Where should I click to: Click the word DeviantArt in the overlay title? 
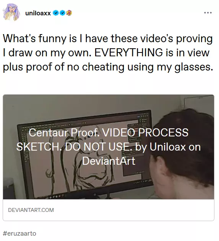point(109,161)
